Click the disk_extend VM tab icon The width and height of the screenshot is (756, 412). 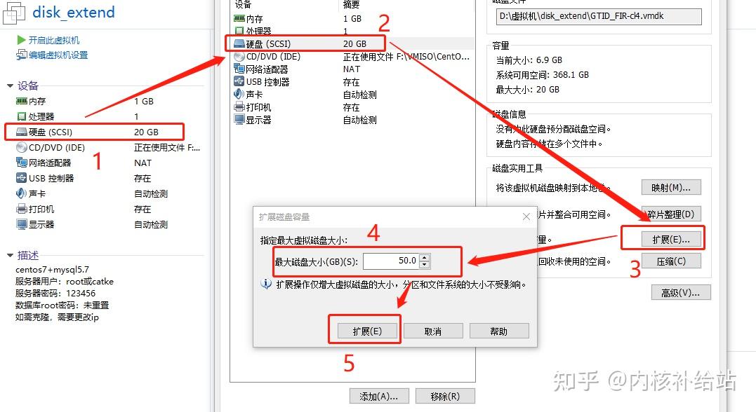(14, 13)
